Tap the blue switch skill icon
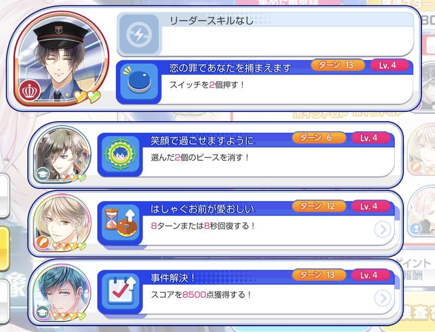Viewport: 435px width, 332px height. click(x=139, y=82)
